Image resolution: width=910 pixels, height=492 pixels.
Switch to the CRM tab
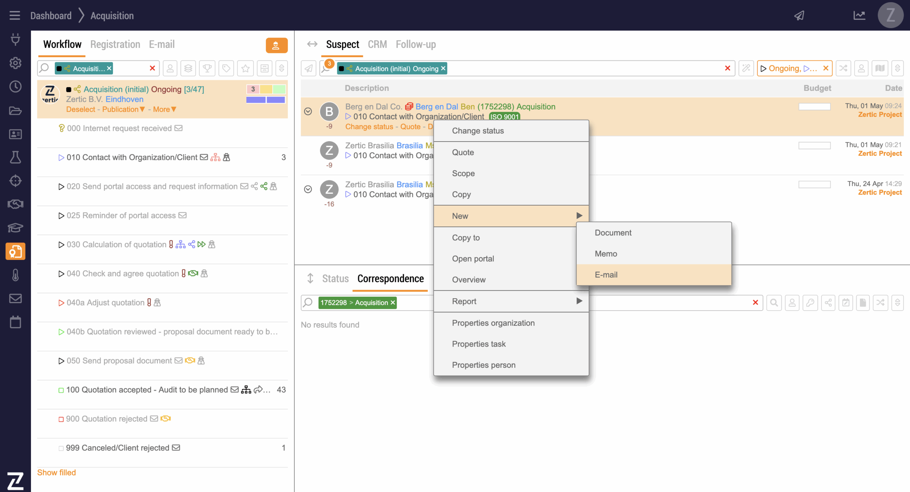[x=377, y=44]
